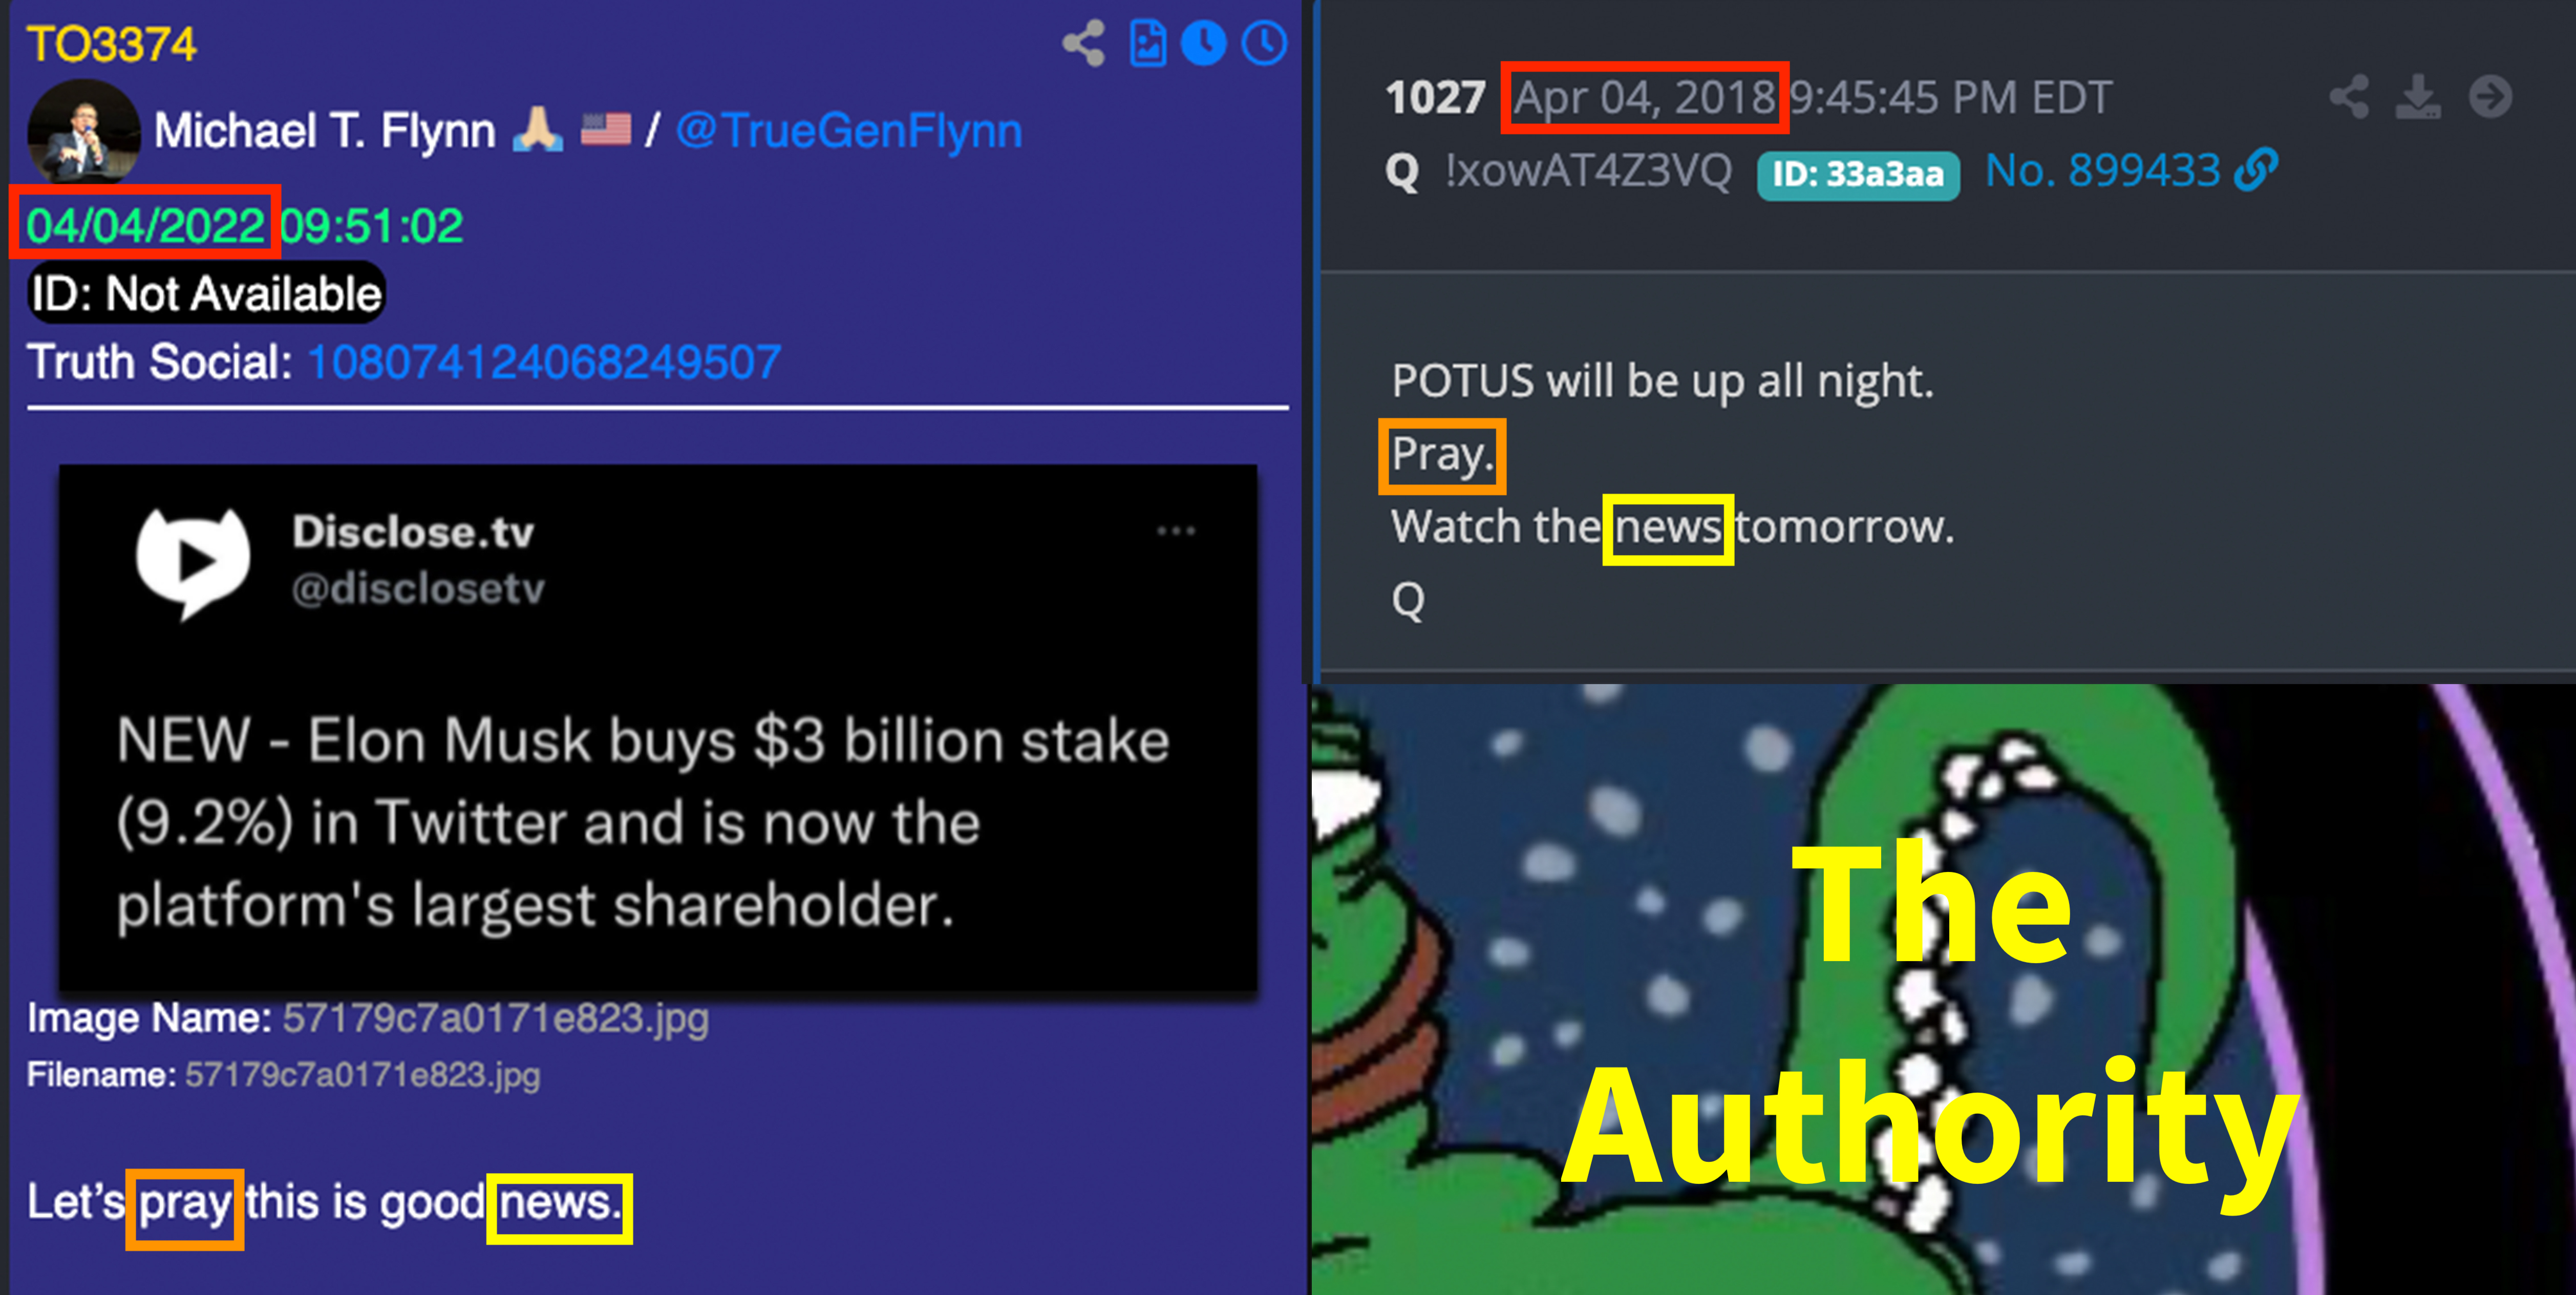2576x1295 pixels.
Task: Click the outlined clock icon
Action: pos(1264,44)
